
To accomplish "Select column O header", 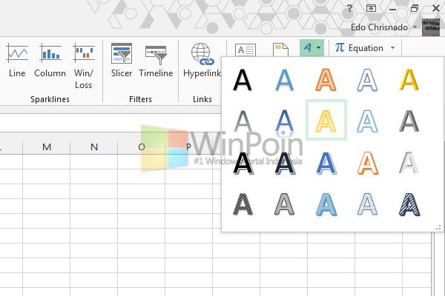I will [x=142, y=147].
